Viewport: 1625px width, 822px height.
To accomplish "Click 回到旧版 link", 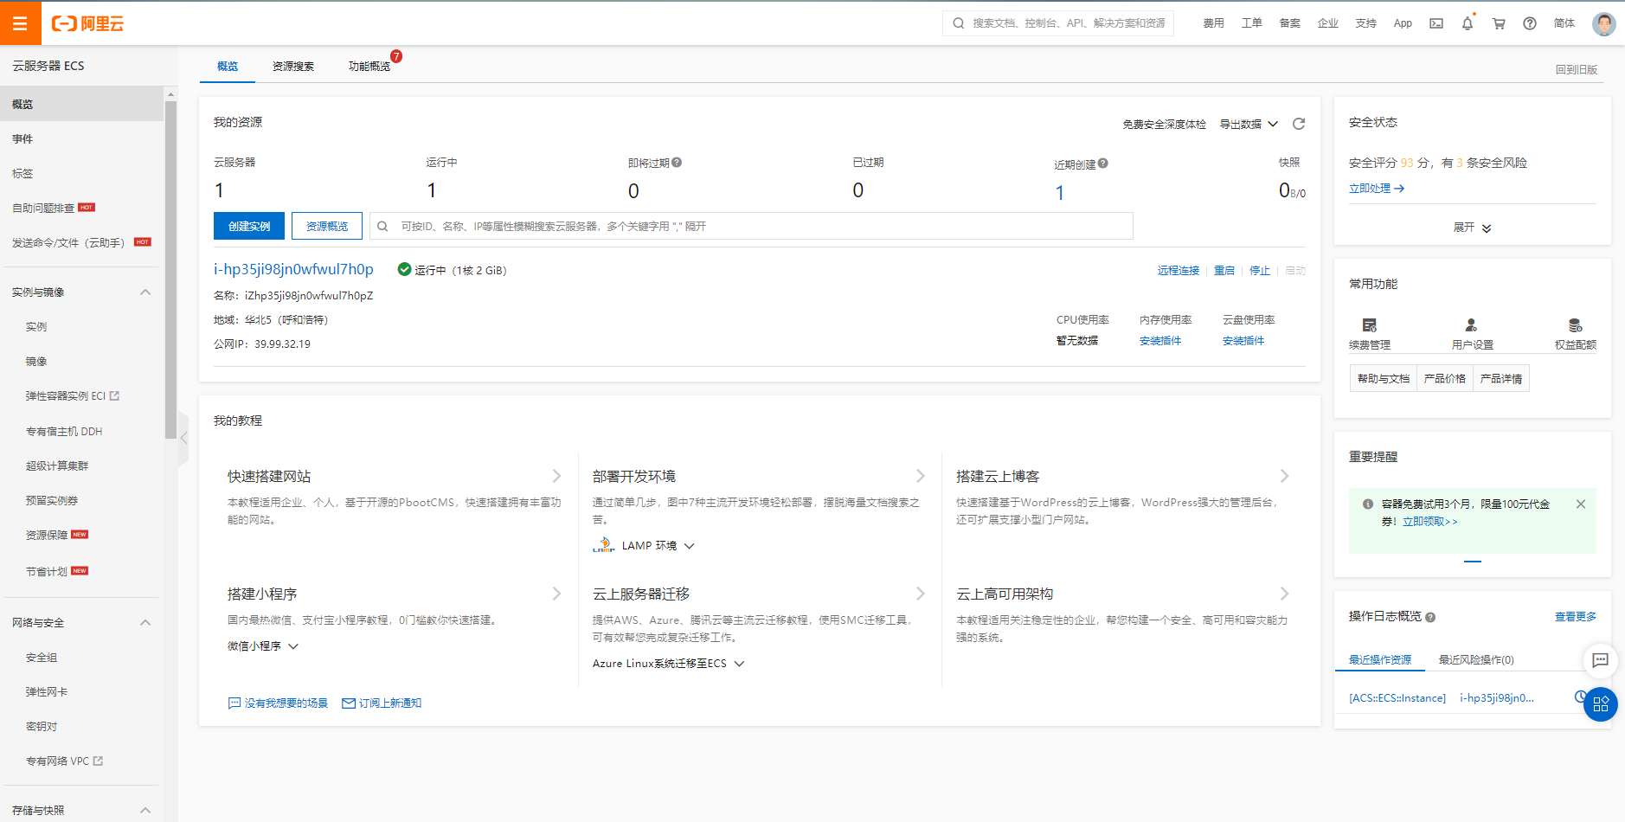I will pyautogui.click(x=1576, y=69).
